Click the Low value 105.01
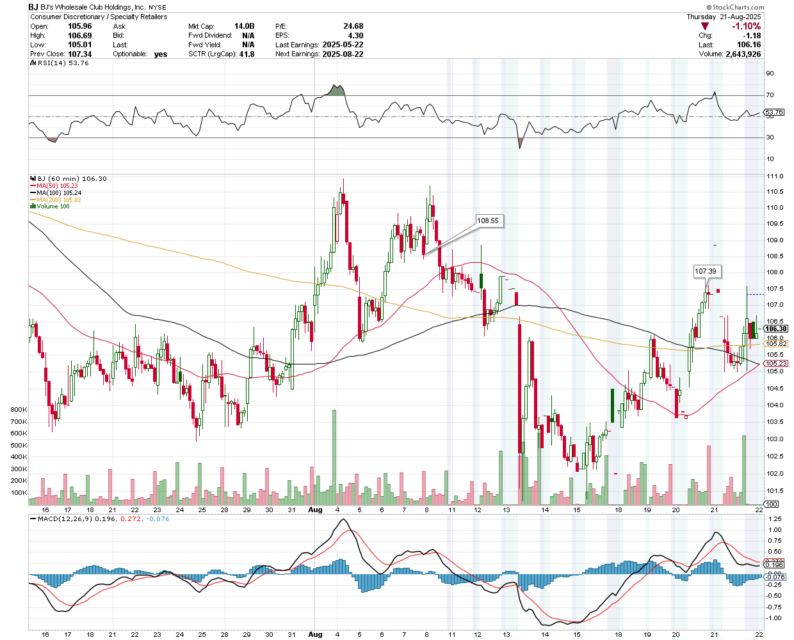Viewport: 794px width, 640px height. (x=80, y=45)
